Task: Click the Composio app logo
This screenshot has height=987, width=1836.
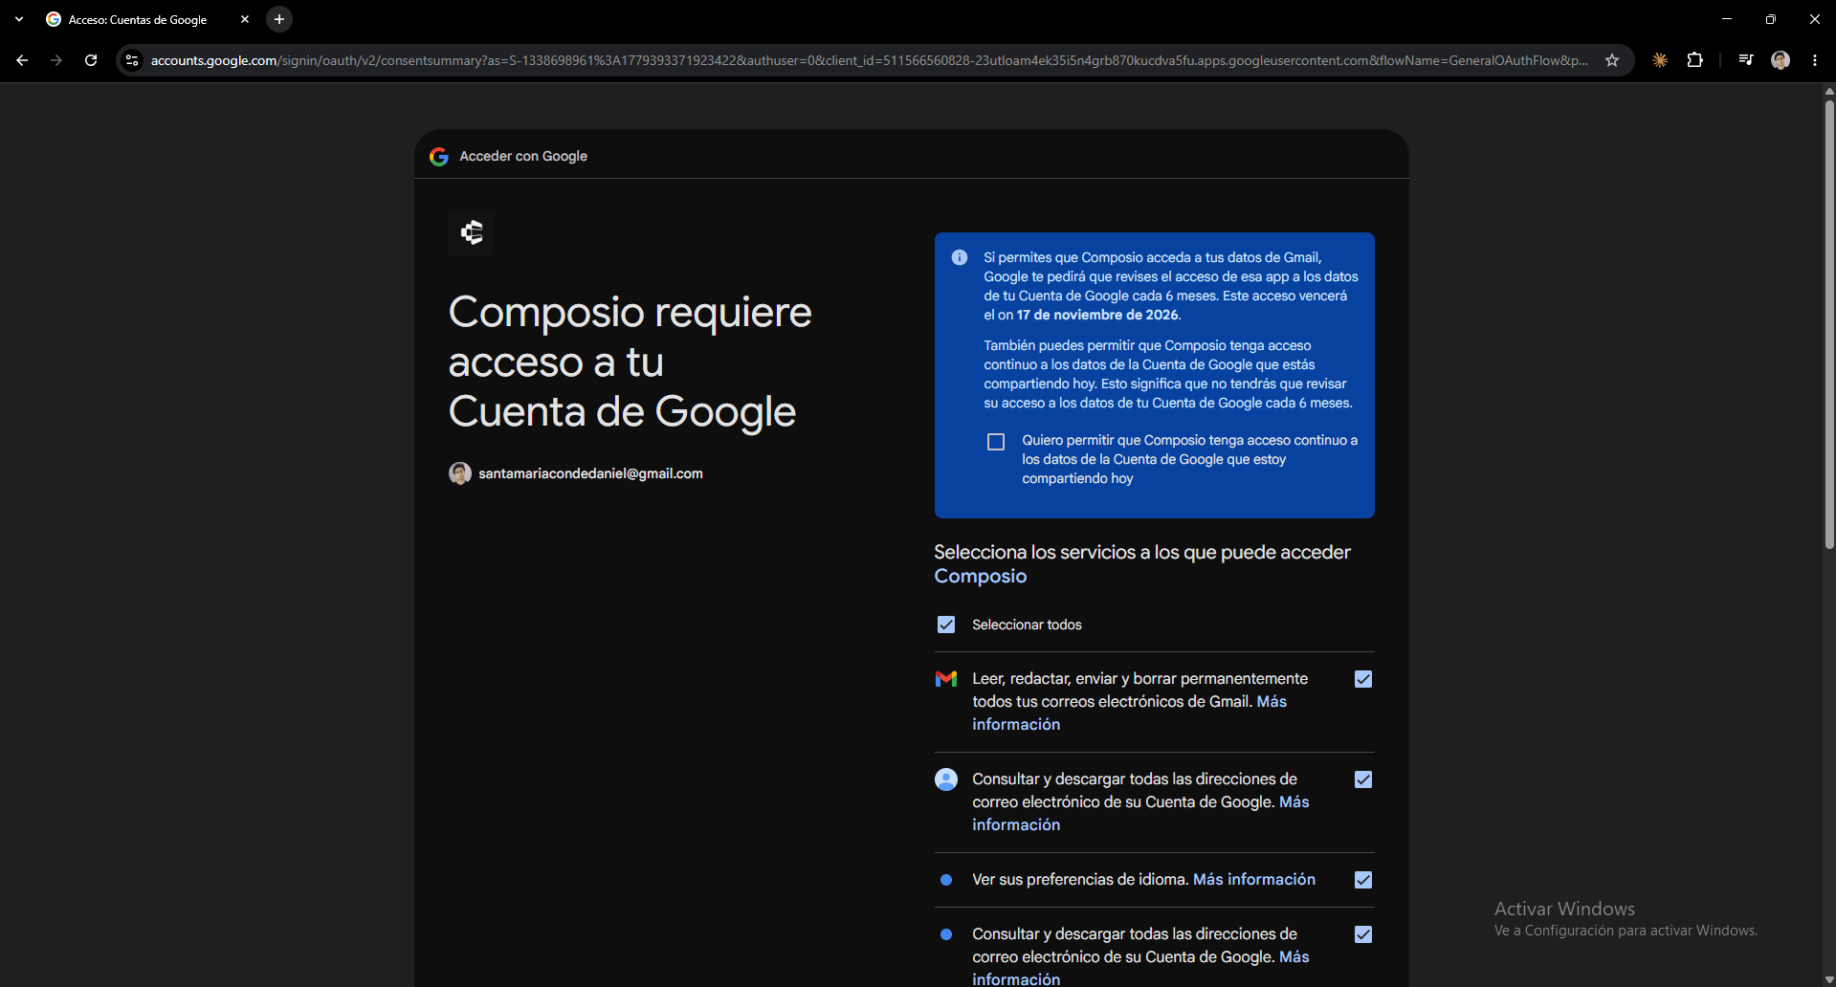Action: click(472, 232)
